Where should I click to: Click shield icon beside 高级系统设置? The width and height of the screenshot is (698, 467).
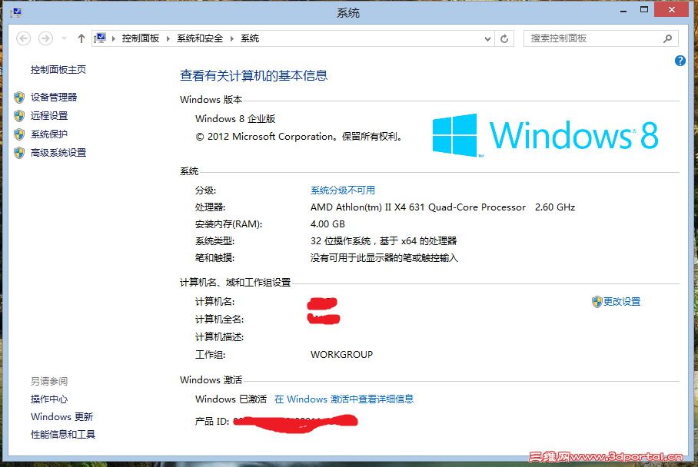19,153
